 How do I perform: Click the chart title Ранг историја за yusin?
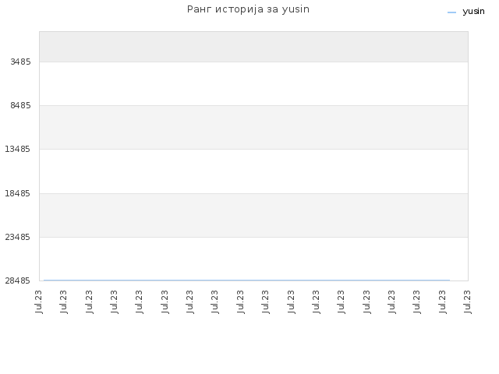248,9
